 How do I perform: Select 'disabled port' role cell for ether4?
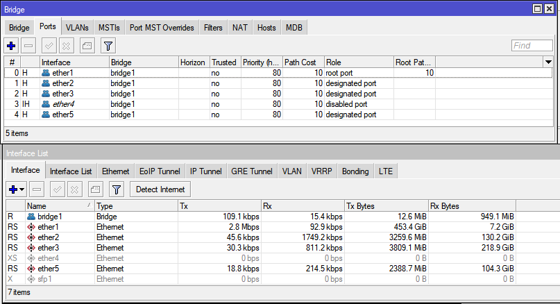359,104
